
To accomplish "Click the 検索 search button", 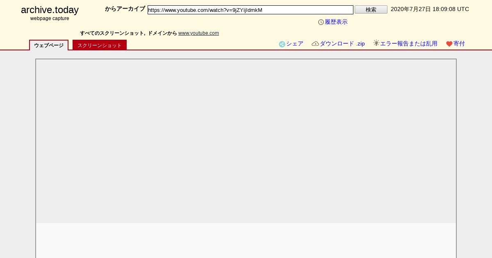I will tap(371, 9).
